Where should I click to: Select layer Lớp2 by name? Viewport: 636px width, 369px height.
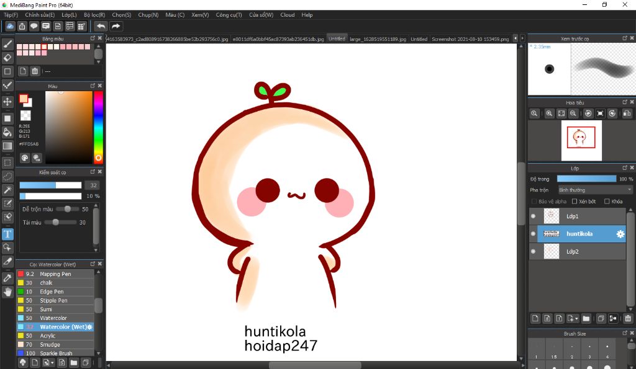[x=572, y=252]
